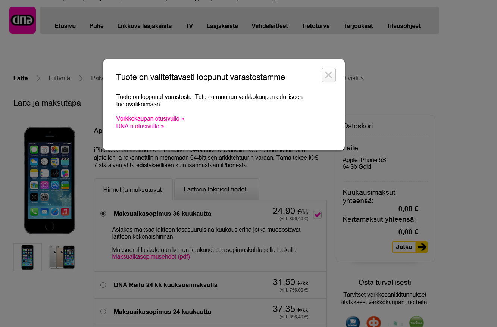The image size is (497, 327).
Task: Select Maksuaikasopimus 24 kuukautta radio button
Action: (103, 311)
